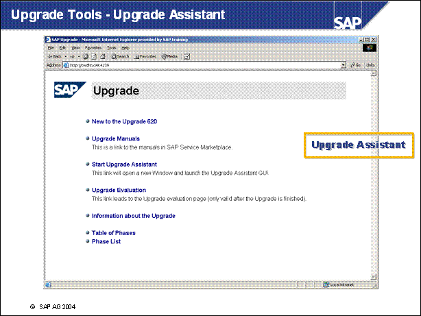
Task: Open the Media pane from toolbar
Action: 169,56
